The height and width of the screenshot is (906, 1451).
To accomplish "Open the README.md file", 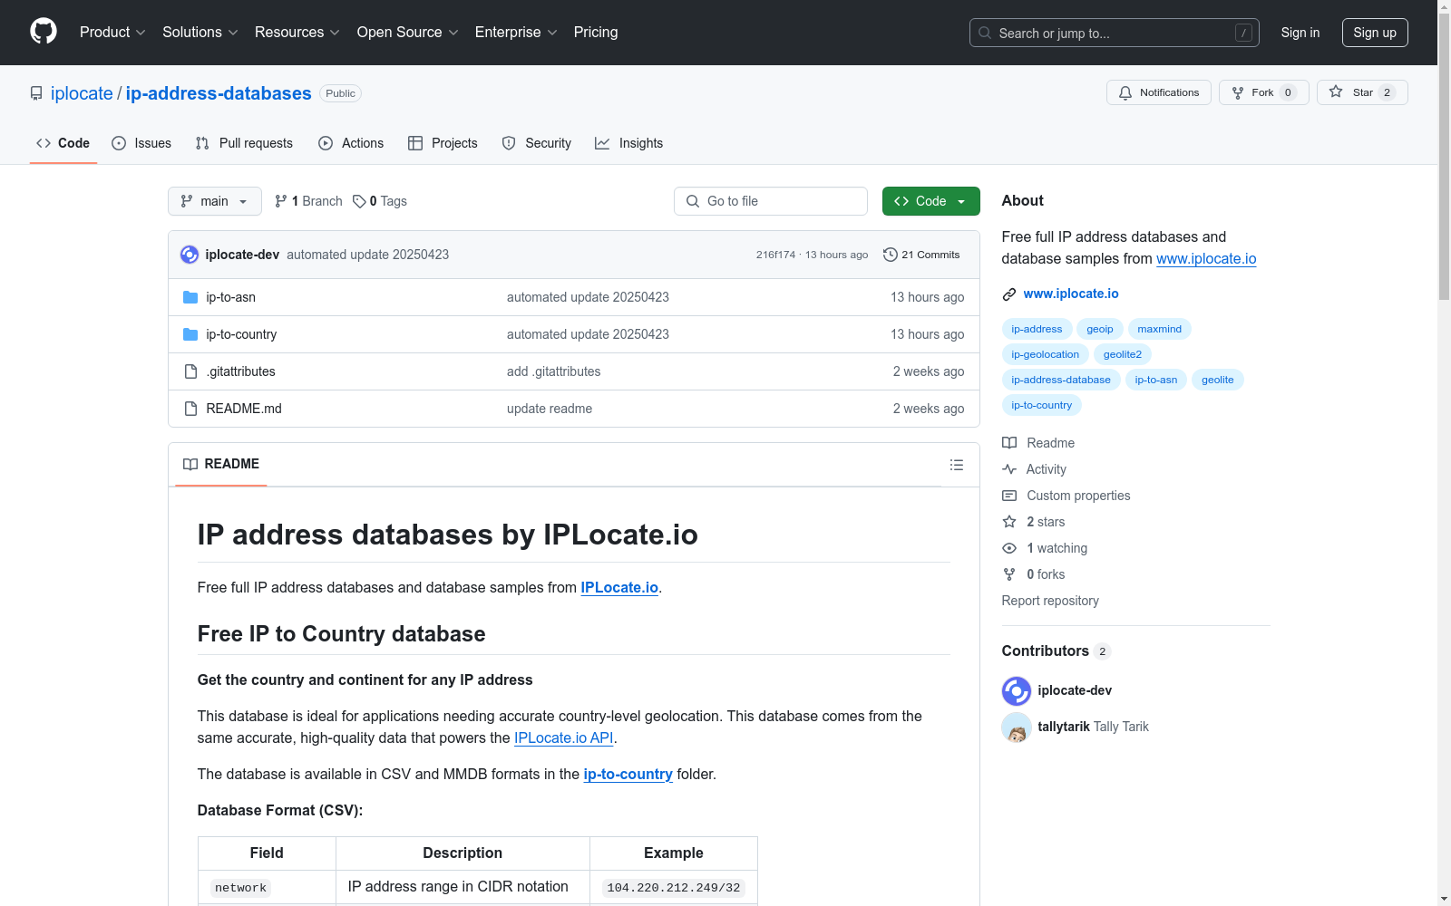I will click(244, 409).
